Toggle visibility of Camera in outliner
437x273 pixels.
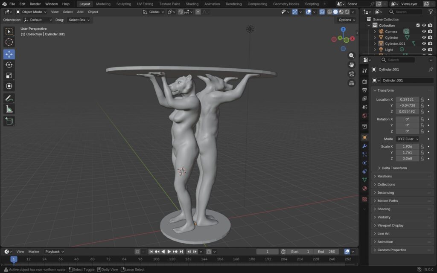point(424,32)
